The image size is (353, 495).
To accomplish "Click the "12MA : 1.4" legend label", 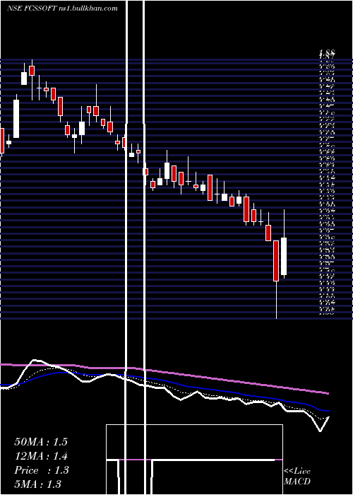I will click(x=41, y=456).
